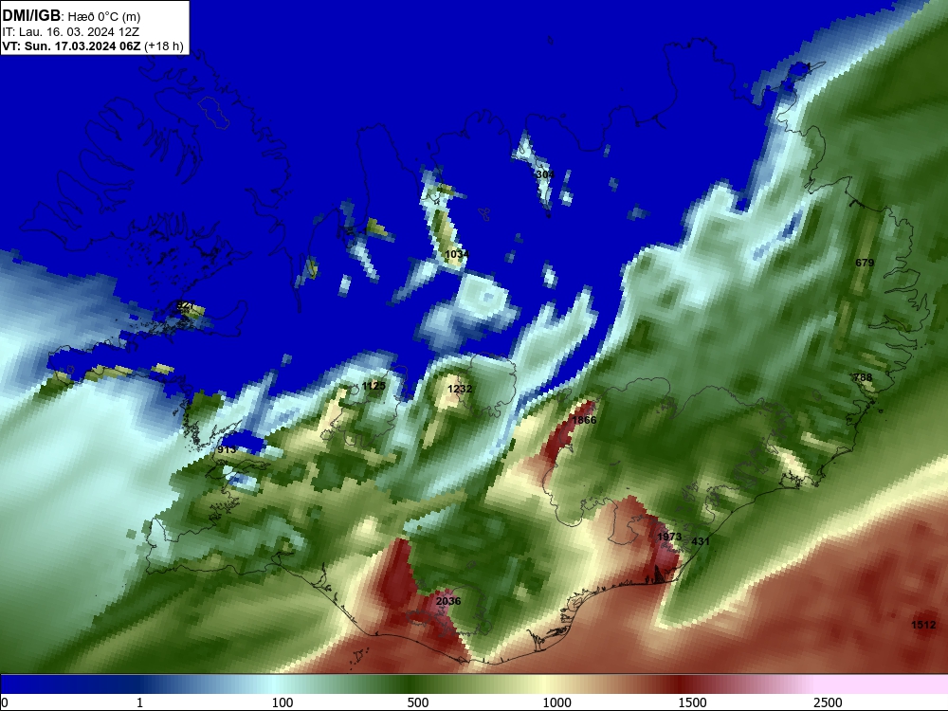
Task: Click the 1125 value on the map
Action: [373, 386]
